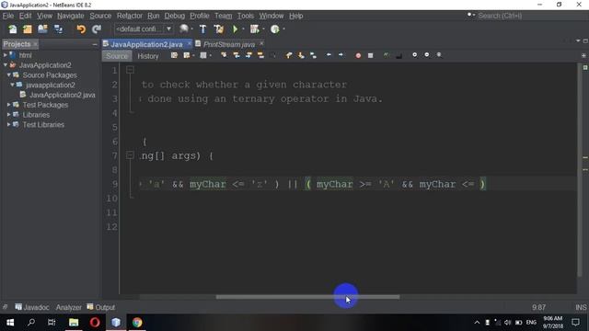
Task: Toggle Bookmark icon in editor toolbar
Action: (313, 55)
